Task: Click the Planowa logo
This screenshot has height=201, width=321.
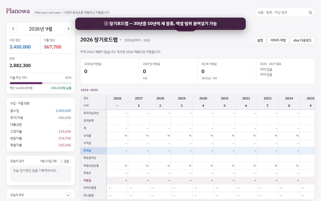Action: (x=18, y=11)
